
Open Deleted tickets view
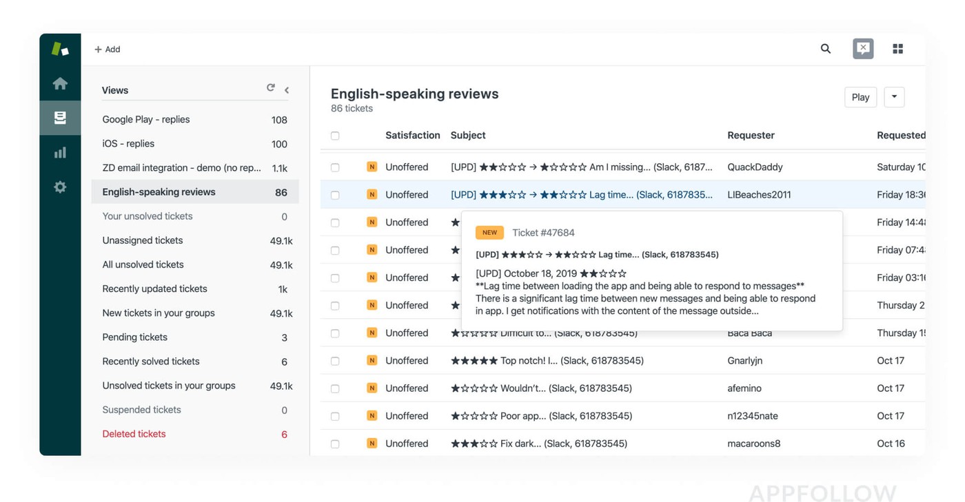195,434
